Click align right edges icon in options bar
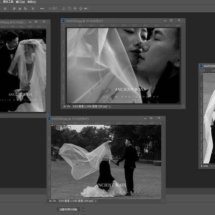215x215 pixels. click(26, 9)
